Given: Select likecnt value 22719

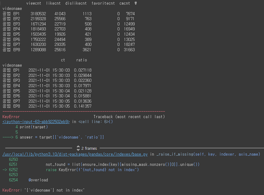Looking at the screenshot, I should 60,24.
